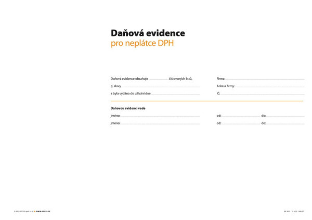
Task: Click the "tj. slovy" blank line
Action: 160,86
